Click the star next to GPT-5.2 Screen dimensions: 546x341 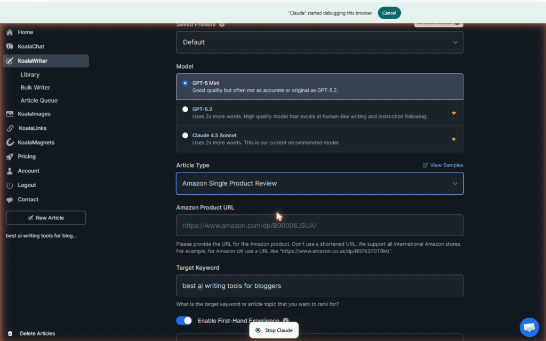click(x=454, y=113)
